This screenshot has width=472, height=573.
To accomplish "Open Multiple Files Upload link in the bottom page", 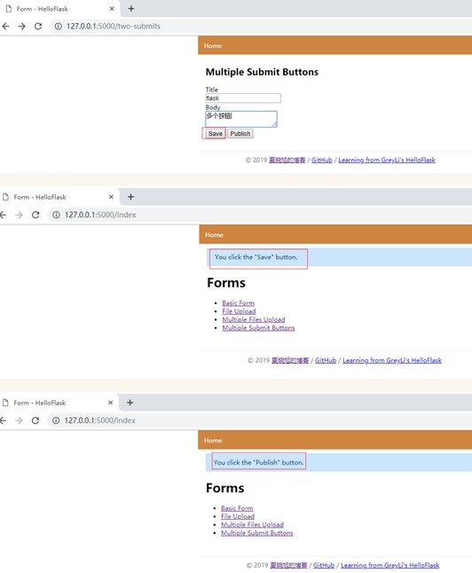I will click(252, 525).
